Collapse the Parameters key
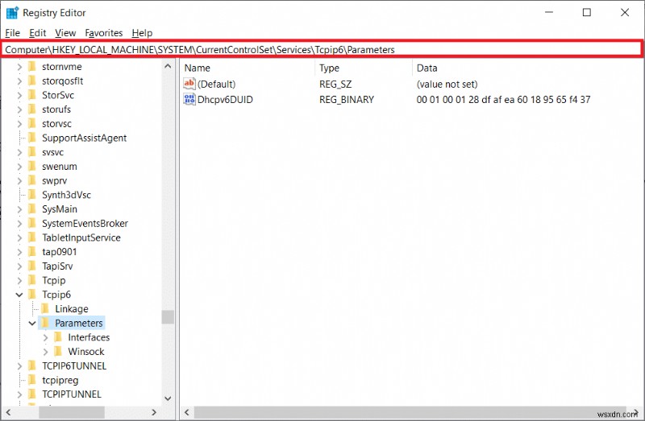The height and width of the screenshot is (421, 645). [x=32, y=324]
